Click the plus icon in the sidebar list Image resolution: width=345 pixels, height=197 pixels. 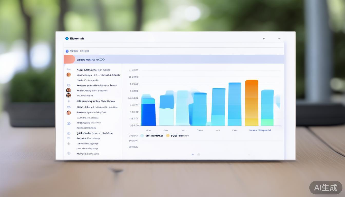[x=69, y=101]
